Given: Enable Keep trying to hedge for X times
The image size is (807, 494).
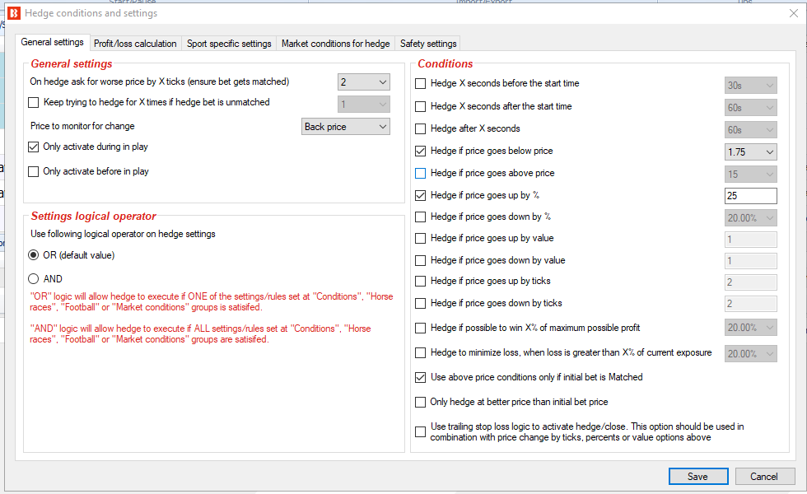Looking at the screenshot, I should tap(34, 102).
